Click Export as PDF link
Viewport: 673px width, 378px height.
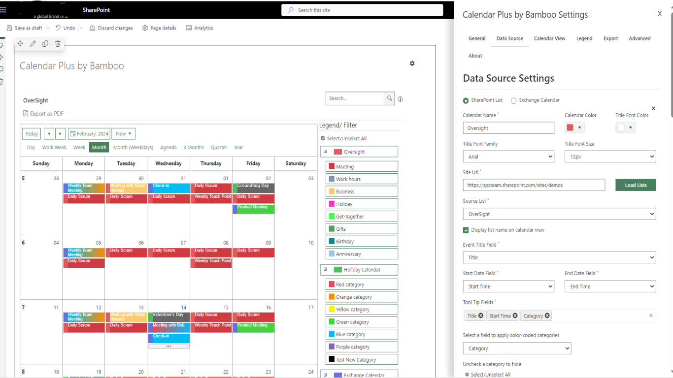(43, 114)
